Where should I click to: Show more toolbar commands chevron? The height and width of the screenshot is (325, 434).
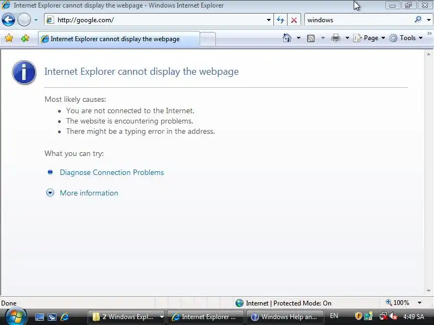429,33
